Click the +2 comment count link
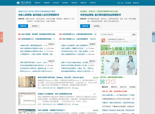This screenshot has width=155, height=114. tap(94, 94)
